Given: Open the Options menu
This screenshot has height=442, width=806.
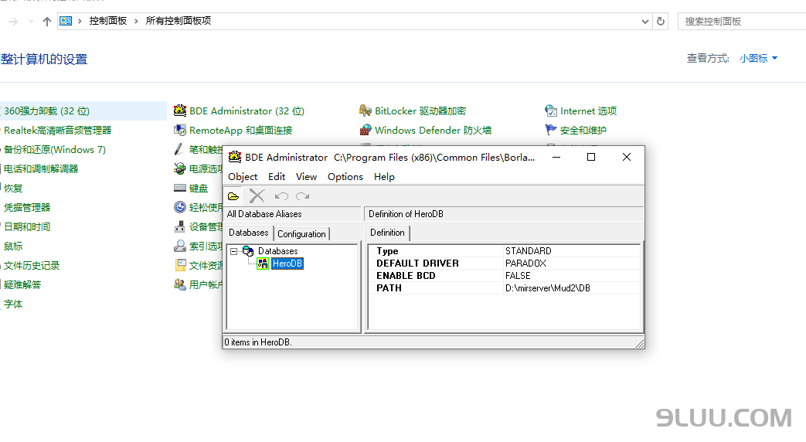Looking at the screenshot, I should (345, 177).
